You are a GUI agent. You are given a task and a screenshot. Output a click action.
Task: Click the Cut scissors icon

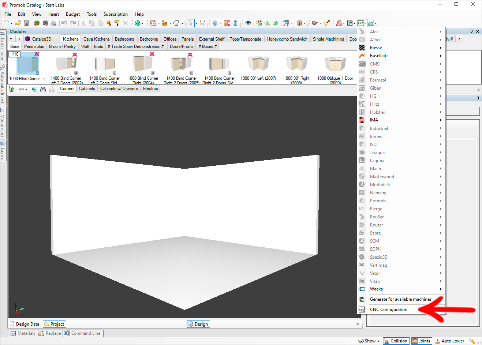pyautogui.click(x=83, y=23)
